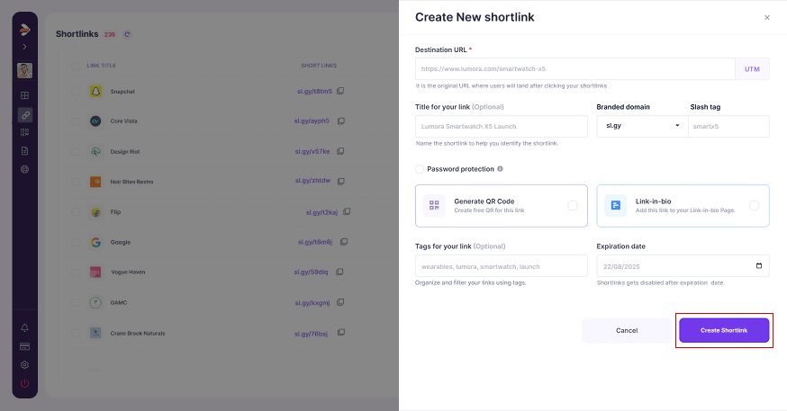The image size is (787, 411).
Task: Open the dashboard grid icon in sidebar
Action: (x=24, y=95)
